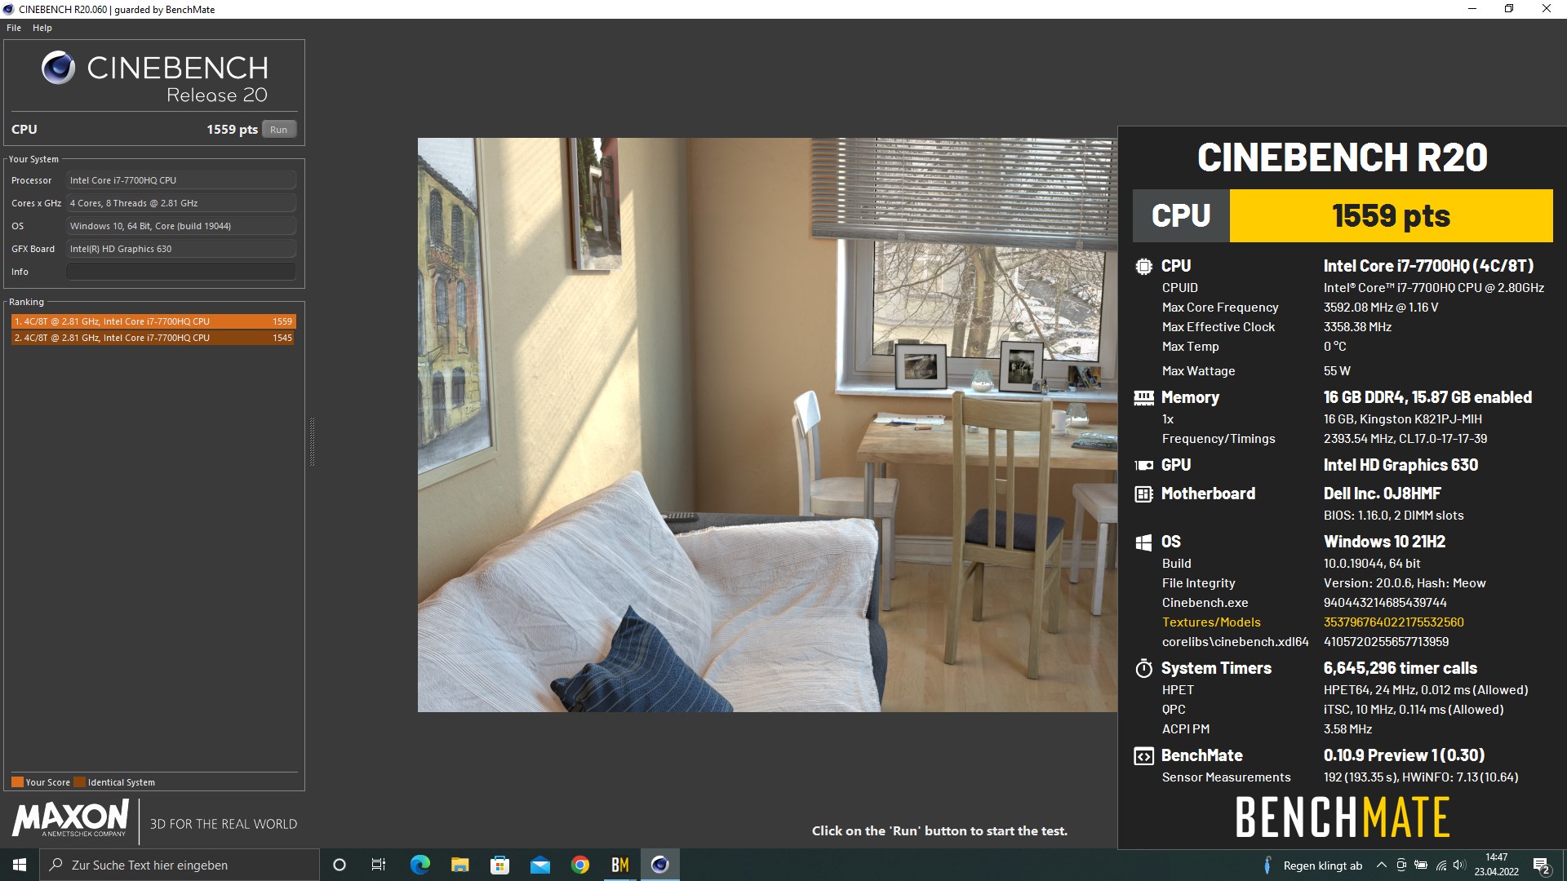Click the BENCHMATE logo at panel bottom
1567x881 pixels.
coord(1343,817)
